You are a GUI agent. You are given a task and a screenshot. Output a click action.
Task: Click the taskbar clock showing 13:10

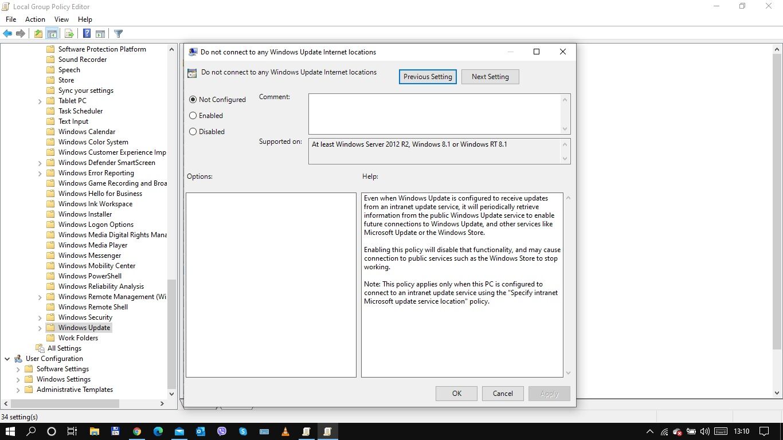741,431
